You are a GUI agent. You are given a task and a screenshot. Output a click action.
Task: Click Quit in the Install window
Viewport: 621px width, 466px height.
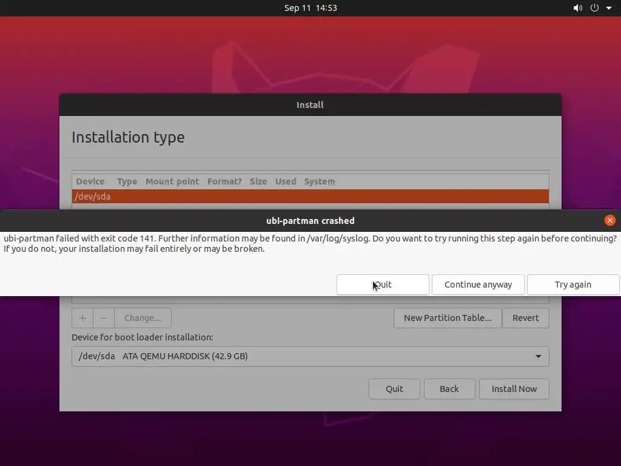[394, 389]
